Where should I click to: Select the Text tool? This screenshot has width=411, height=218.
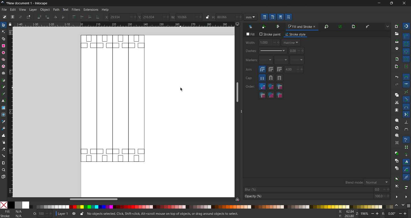coord(3,101)
